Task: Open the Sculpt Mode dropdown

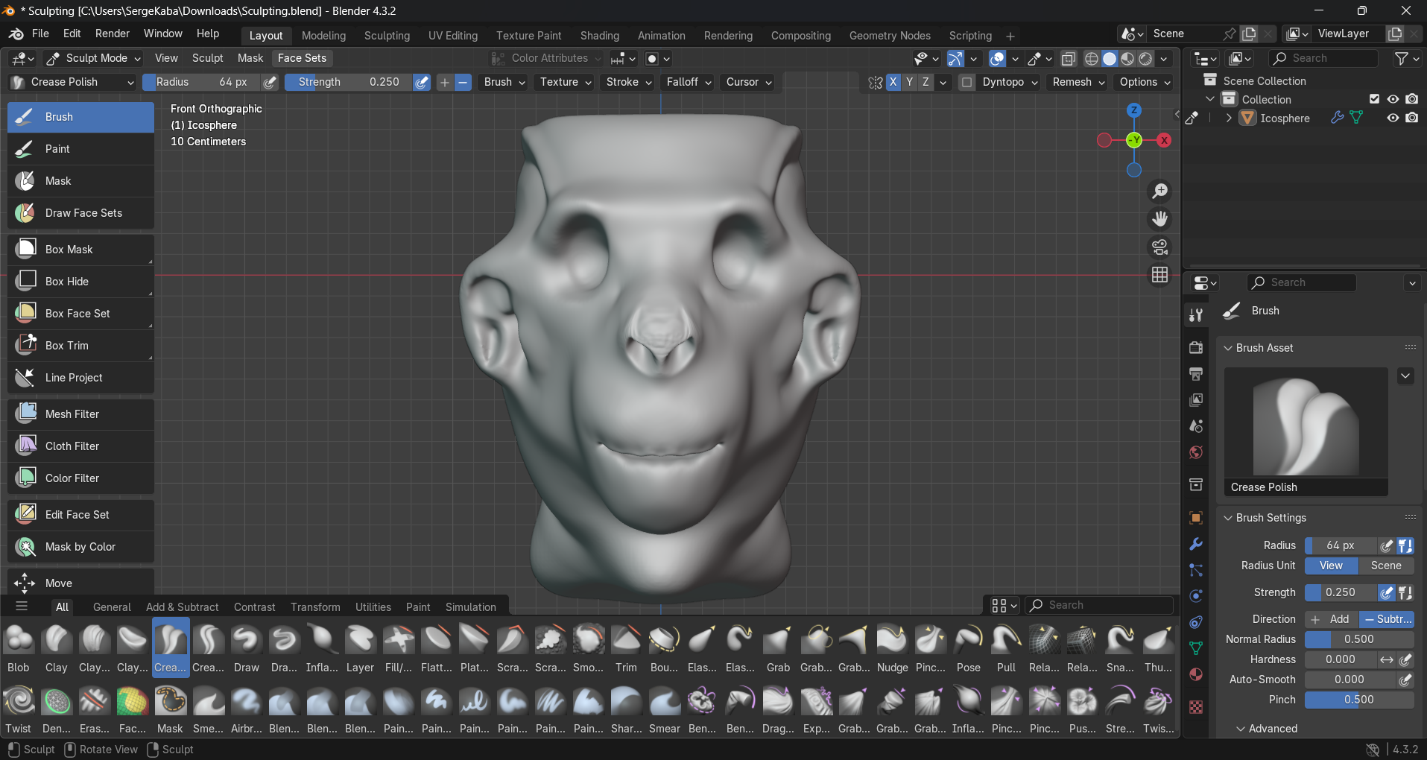Action: [95, 58]
